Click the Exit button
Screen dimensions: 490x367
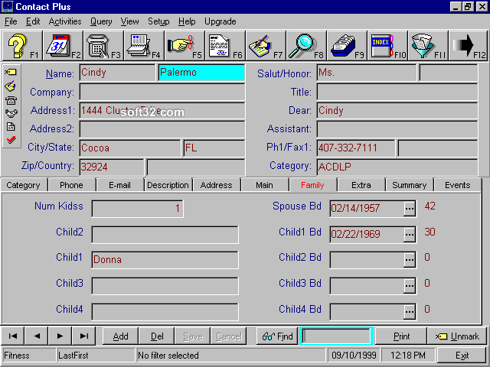point(462,355)
